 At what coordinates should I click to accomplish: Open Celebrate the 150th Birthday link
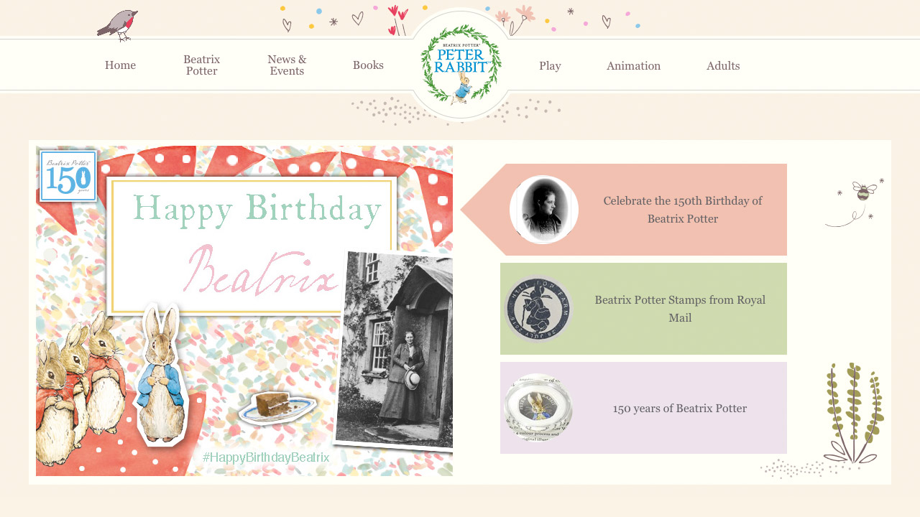pos(683,210)
